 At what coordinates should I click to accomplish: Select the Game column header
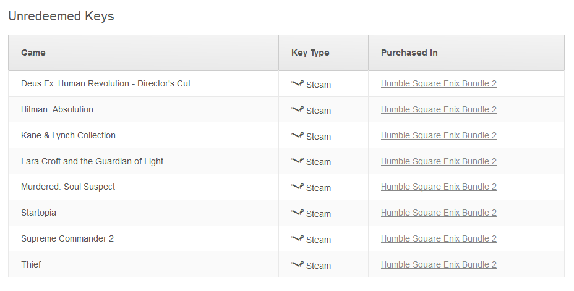[33, 53]
